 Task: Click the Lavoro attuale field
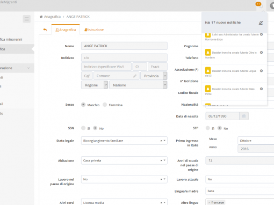(240, 179)
